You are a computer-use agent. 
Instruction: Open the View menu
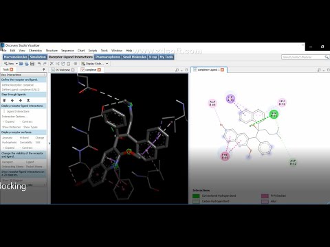22,50
